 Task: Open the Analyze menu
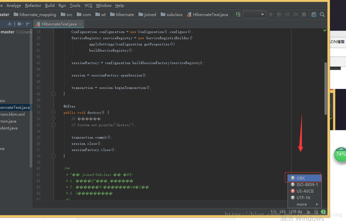point(14,6)
